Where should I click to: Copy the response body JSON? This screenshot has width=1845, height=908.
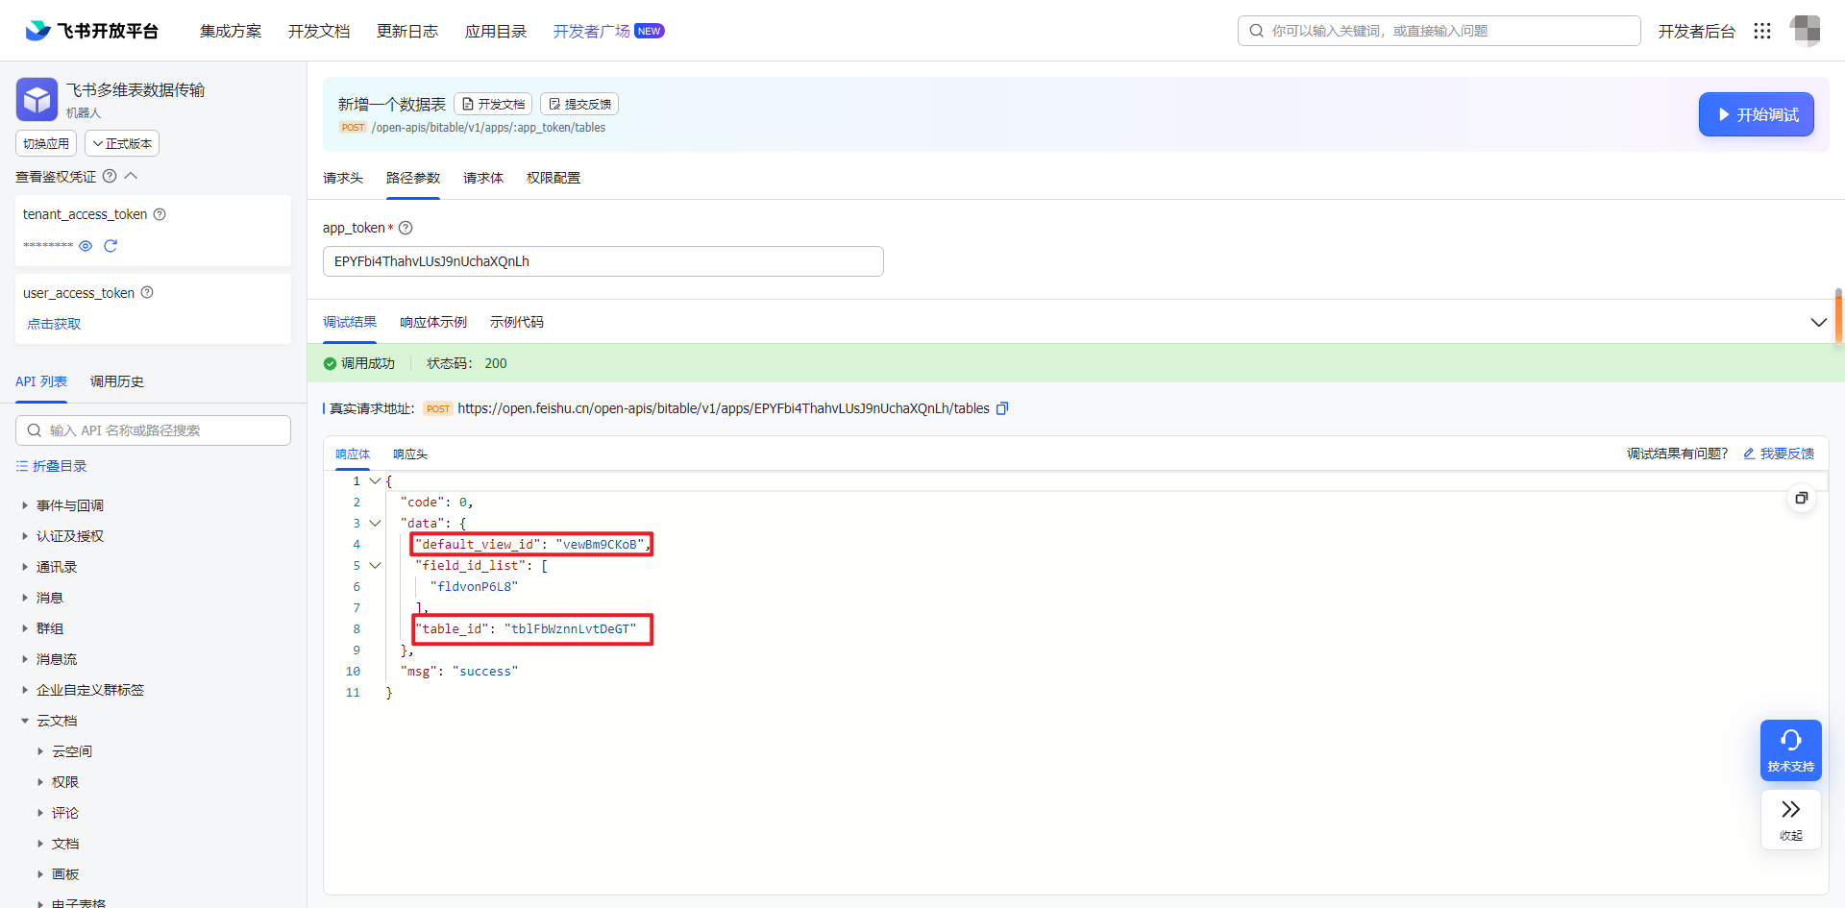tap(1802, 498)
